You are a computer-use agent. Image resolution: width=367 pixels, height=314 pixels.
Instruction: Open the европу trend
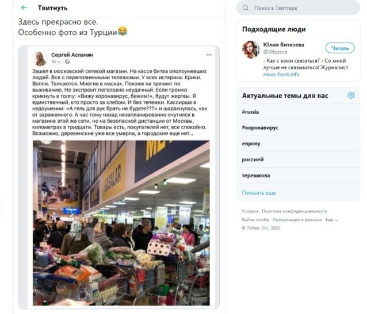coord(298,144)
